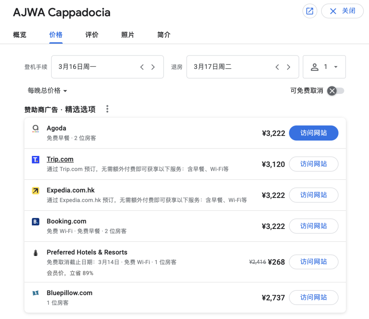The height and width of the screenshot is (319, 369).
Task: Open the 简介 tab
Action: [x=164, y=35]
